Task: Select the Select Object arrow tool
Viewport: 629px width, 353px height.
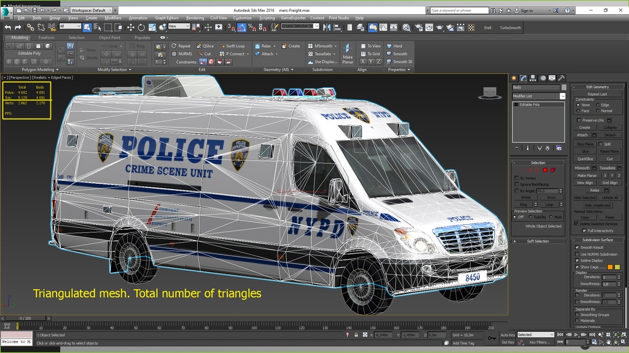Action: pos(86,28)
